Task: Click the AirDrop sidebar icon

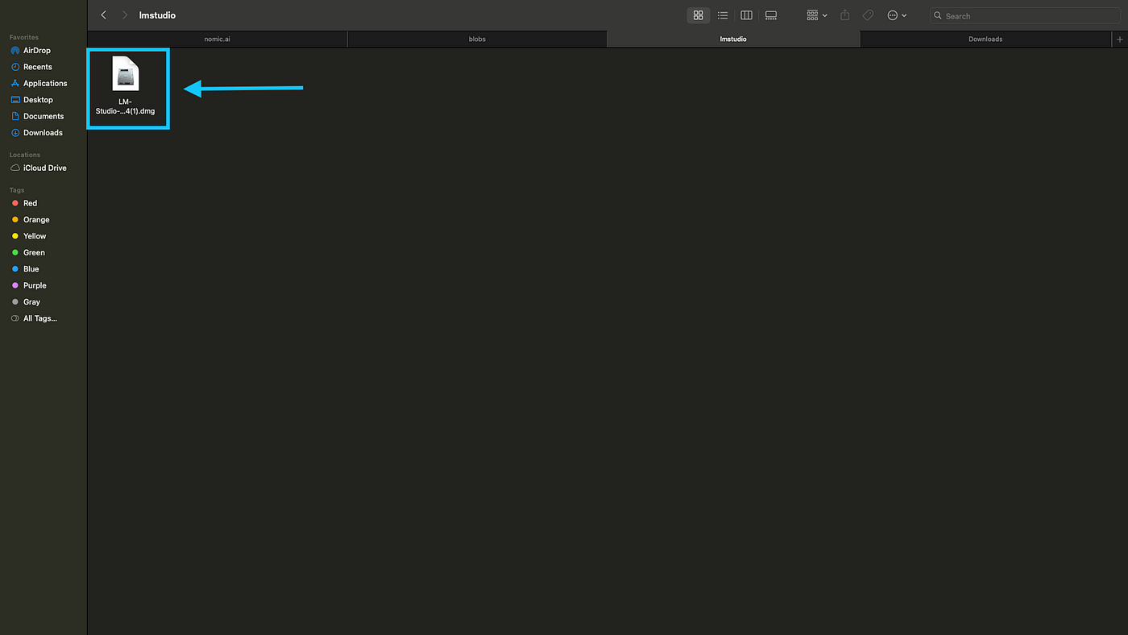Action: coord(15,50)
